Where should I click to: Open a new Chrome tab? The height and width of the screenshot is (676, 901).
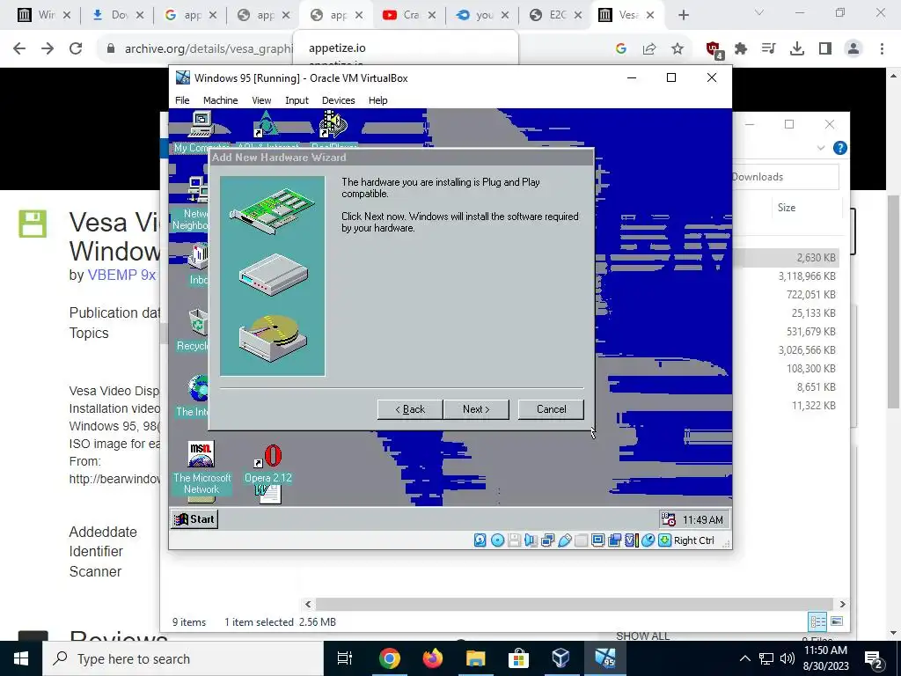point(683,16)
